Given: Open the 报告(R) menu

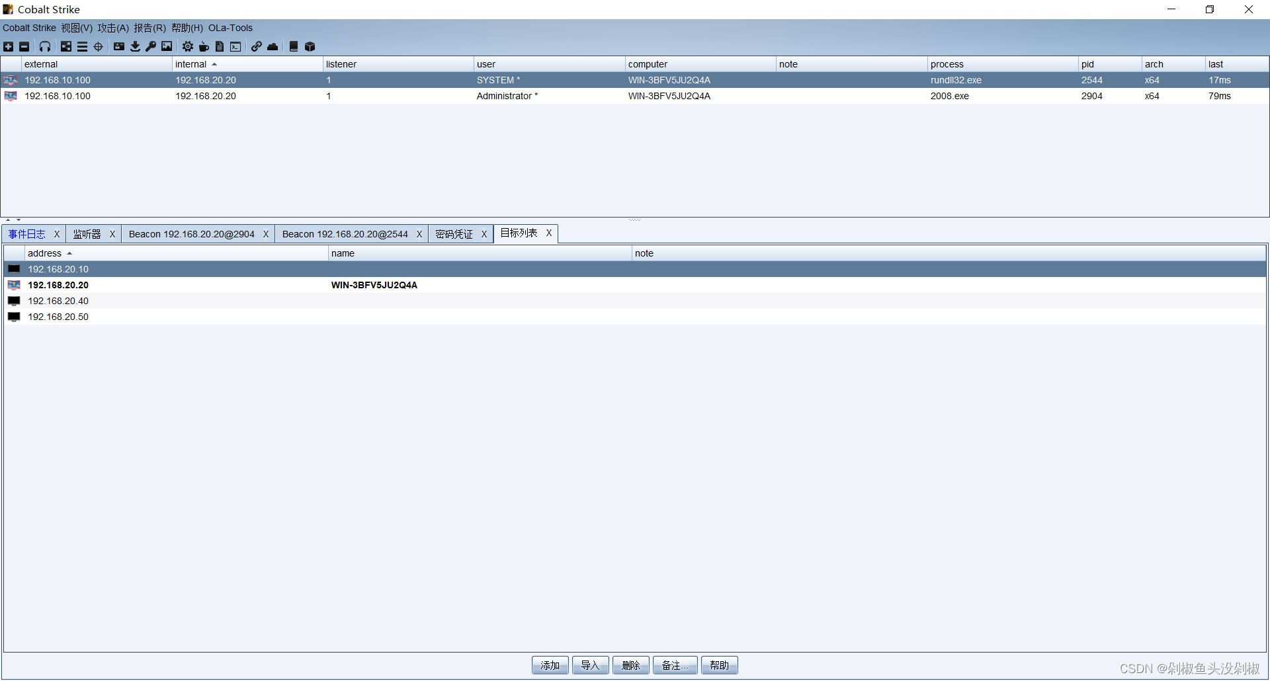Looking at the screenshot, I should tap(149, 28).
